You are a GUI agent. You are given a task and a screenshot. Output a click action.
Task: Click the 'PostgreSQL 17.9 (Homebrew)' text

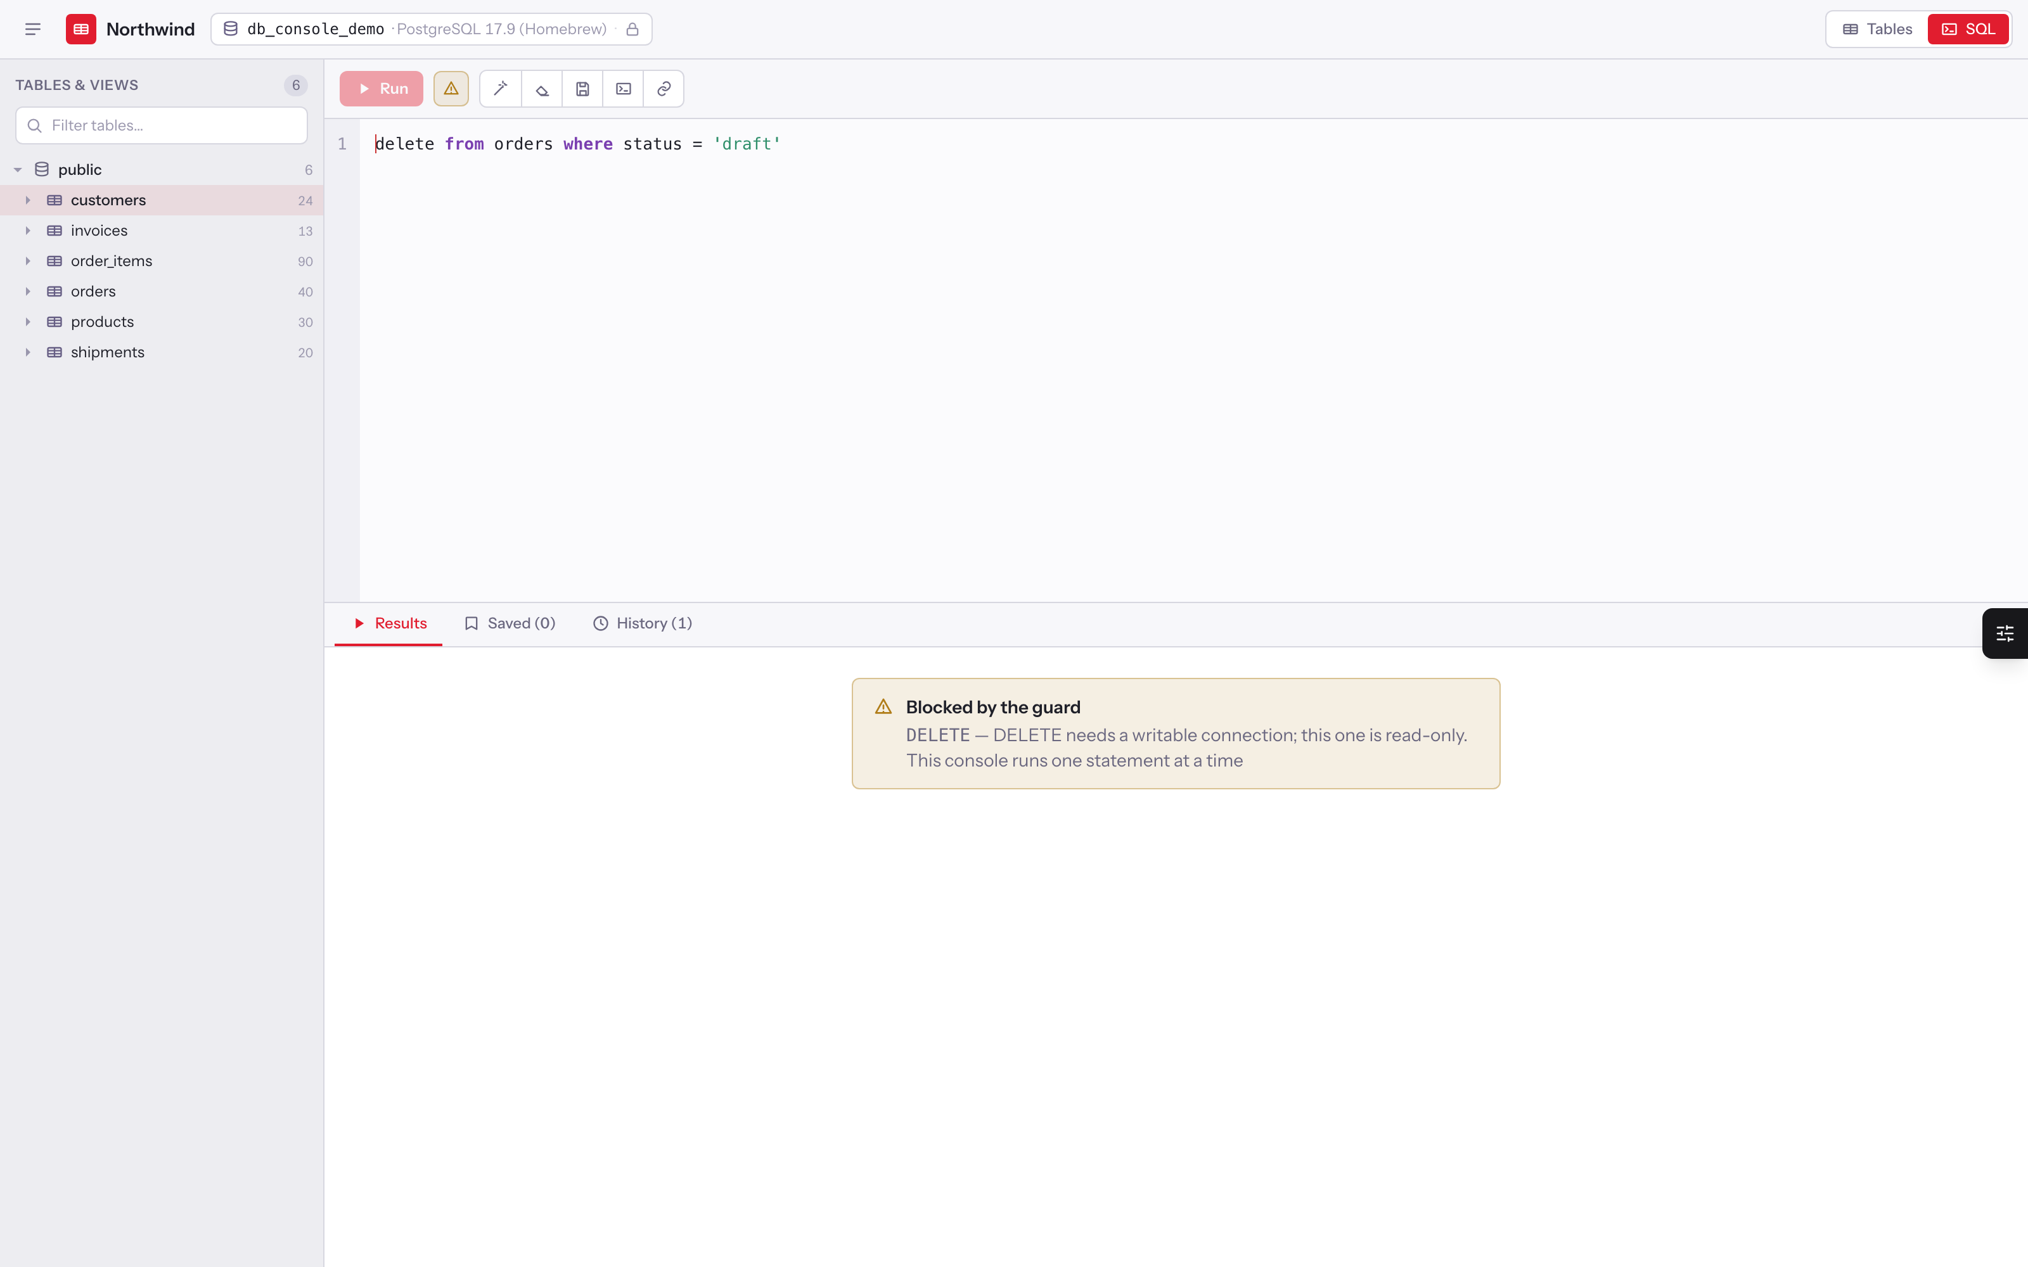(501, 29)
